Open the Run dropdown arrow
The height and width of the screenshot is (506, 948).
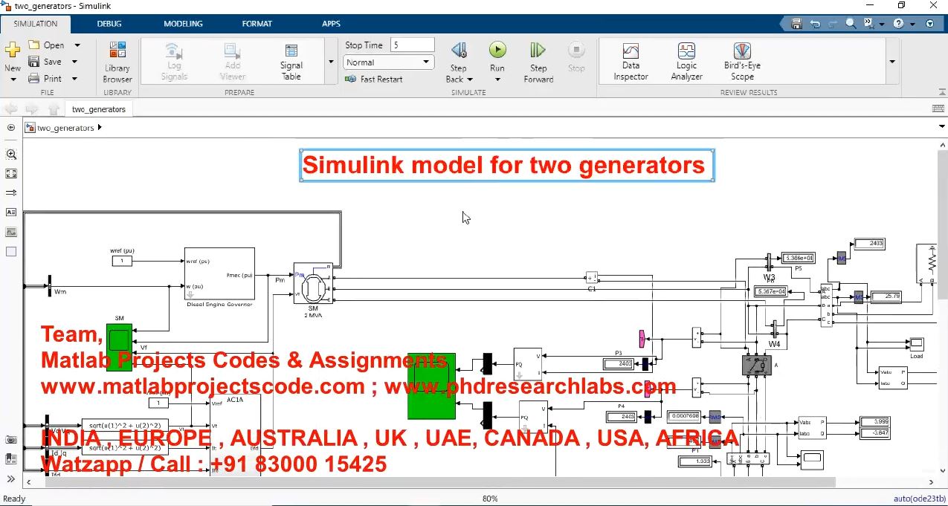[x=497, y=80]
